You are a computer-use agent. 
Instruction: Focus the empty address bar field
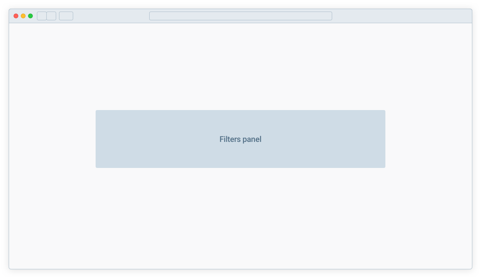[x=240, y=16]
